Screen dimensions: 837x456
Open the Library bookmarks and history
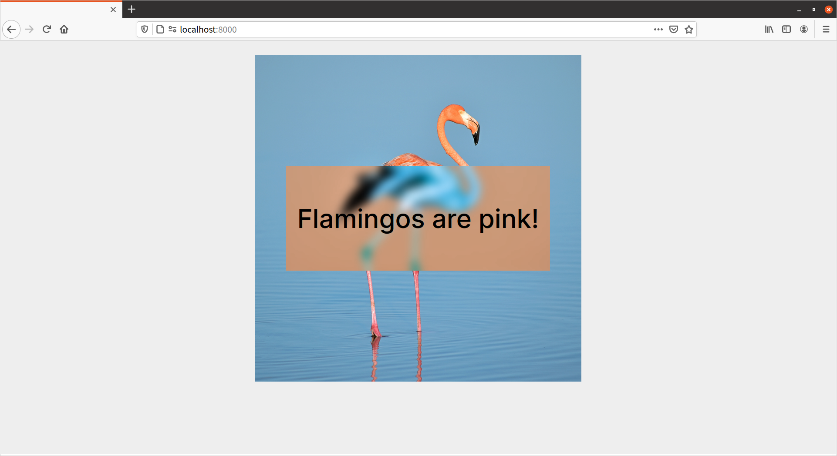(769, 30)
